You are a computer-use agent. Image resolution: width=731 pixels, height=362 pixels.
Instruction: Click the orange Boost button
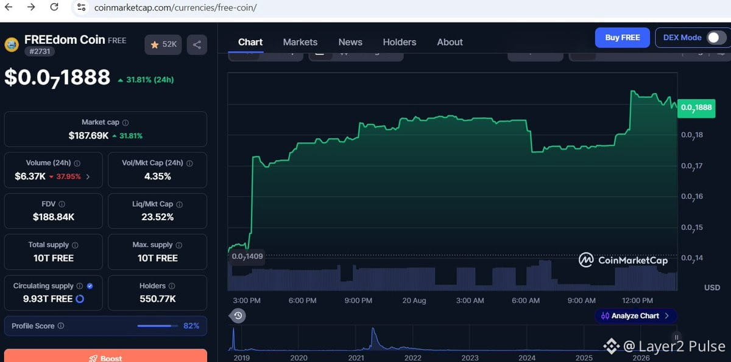[x=105, y=356]
